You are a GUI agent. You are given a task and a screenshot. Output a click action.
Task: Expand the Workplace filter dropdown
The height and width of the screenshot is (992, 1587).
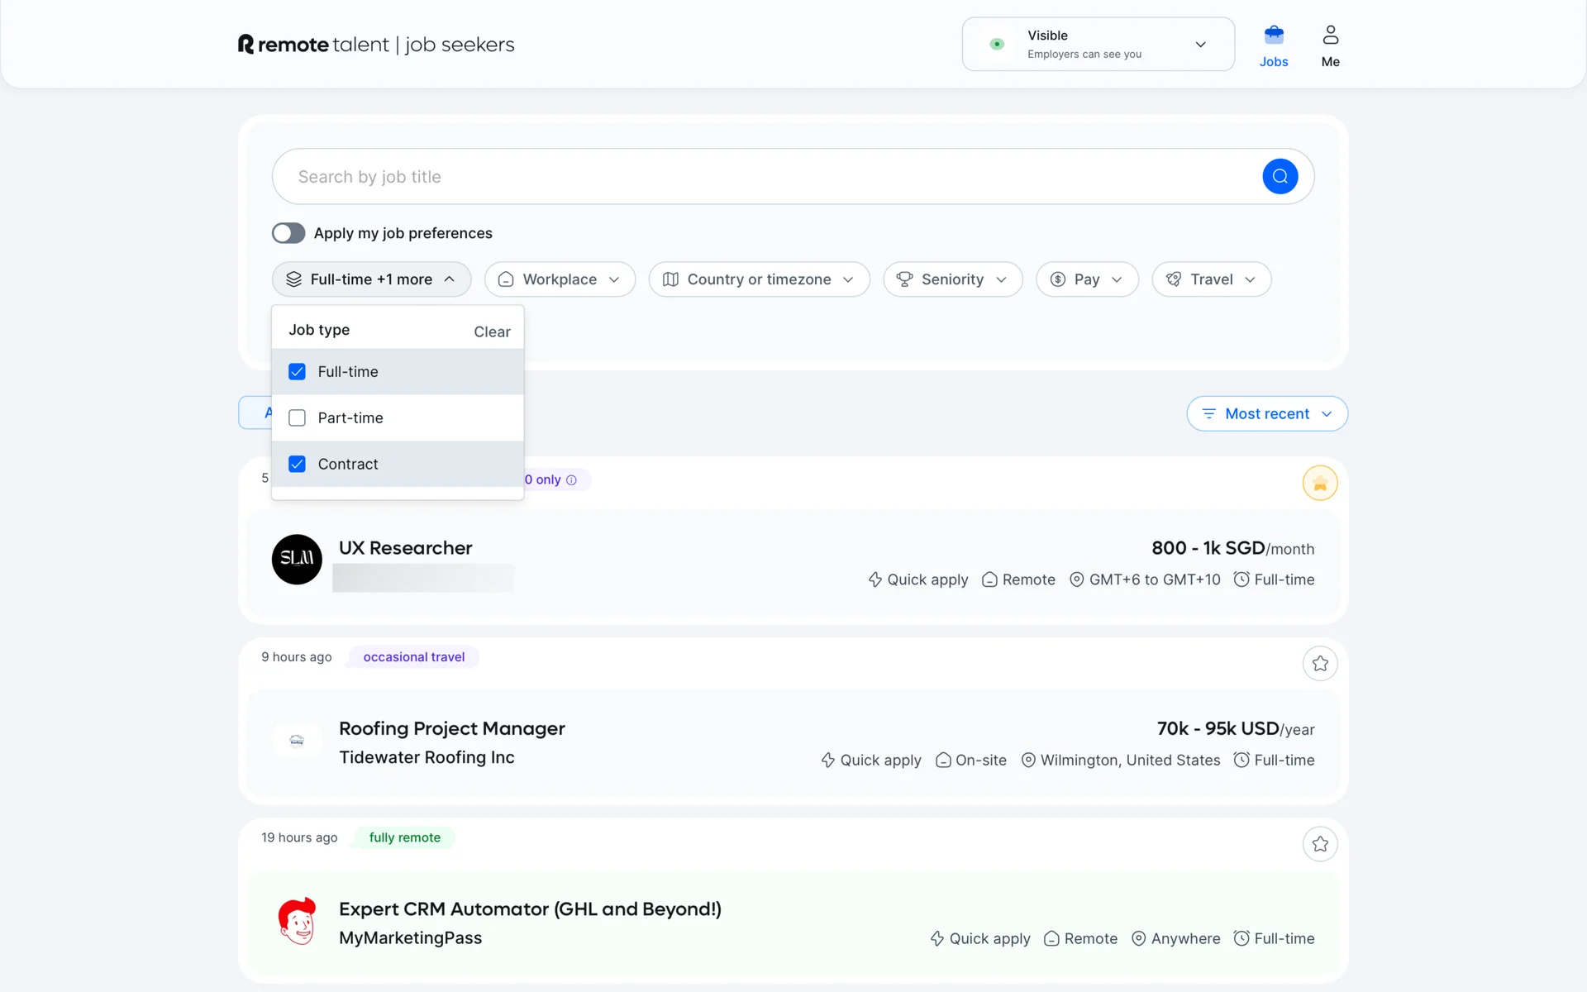pyautogui.click(x=560, y=279)
